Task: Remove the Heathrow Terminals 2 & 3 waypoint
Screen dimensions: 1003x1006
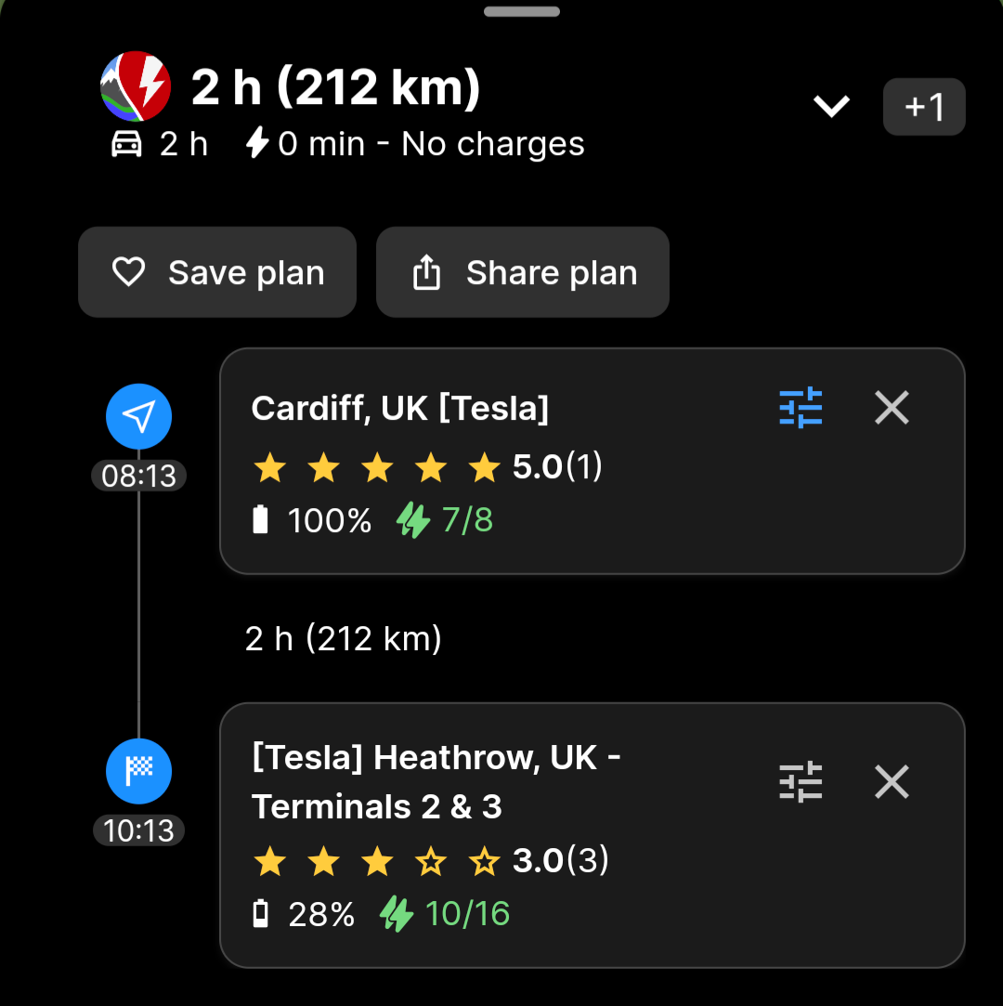Action: pos(892,782)
